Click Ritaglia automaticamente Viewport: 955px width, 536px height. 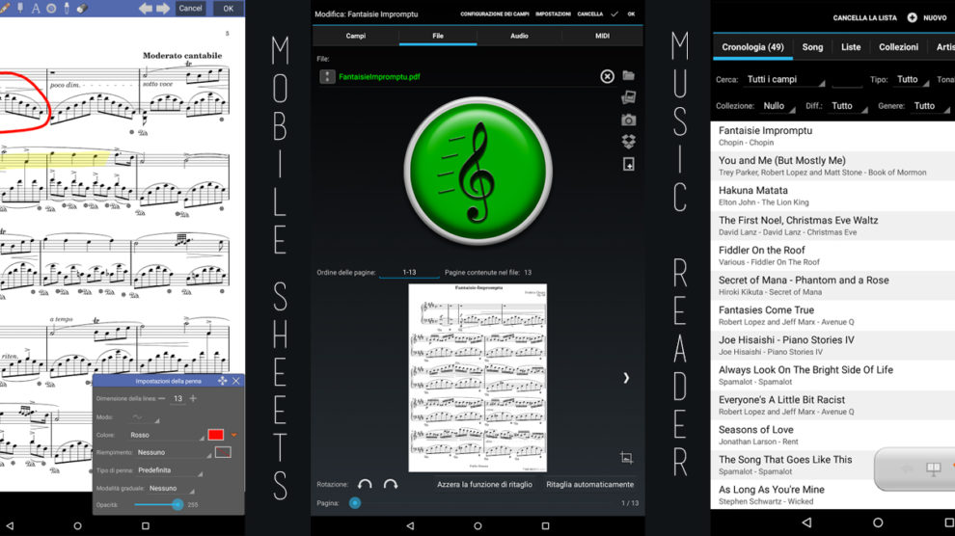coord(589,485)
